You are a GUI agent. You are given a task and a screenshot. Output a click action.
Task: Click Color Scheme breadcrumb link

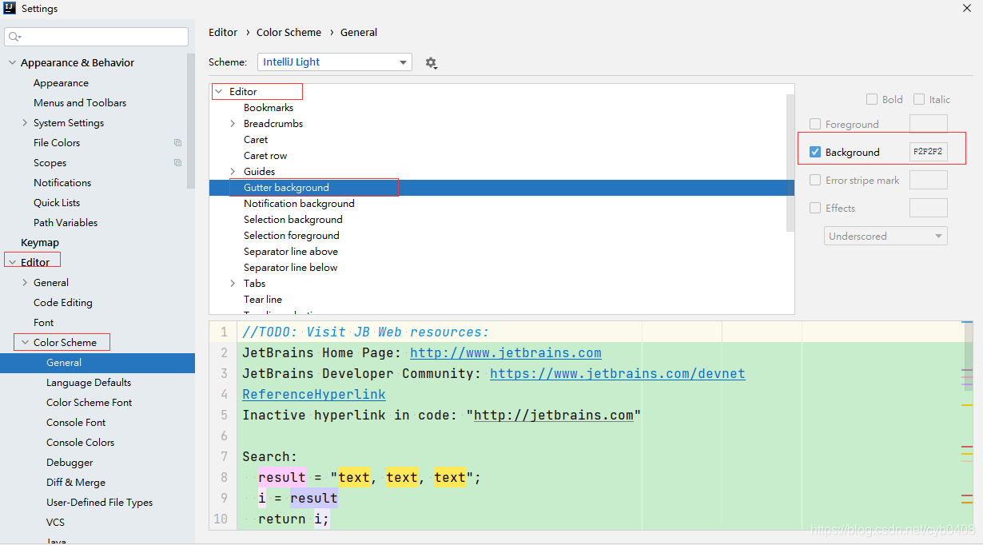pos(289,33)
